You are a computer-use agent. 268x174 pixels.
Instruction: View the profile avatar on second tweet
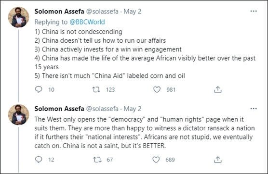coord(19,115)
